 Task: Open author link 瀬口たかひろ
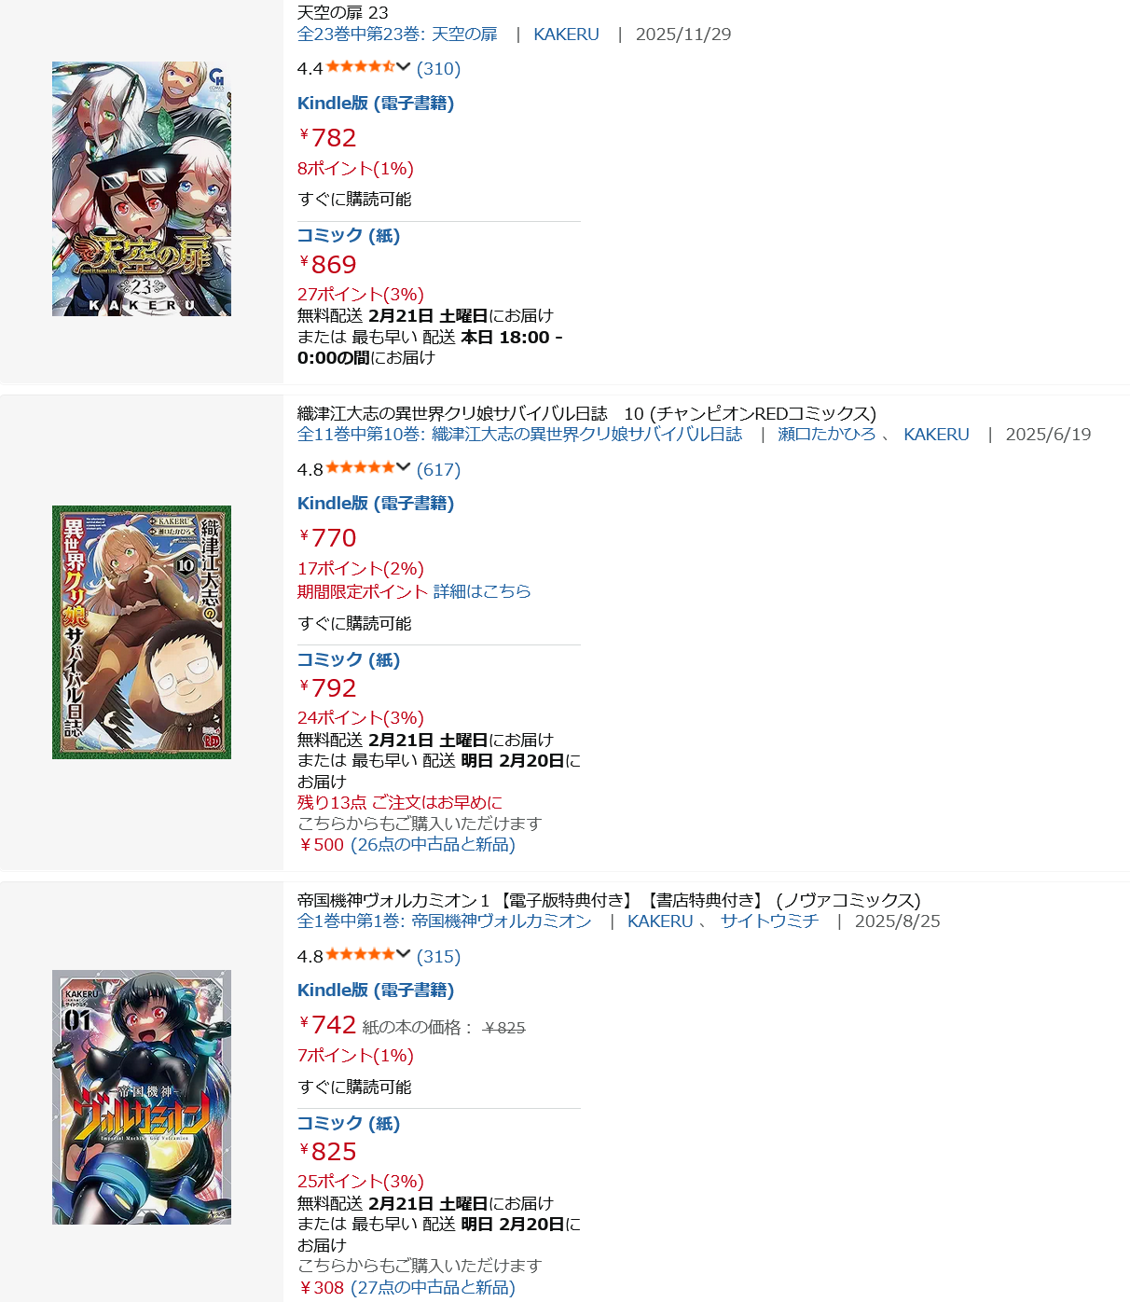point(827,434)
